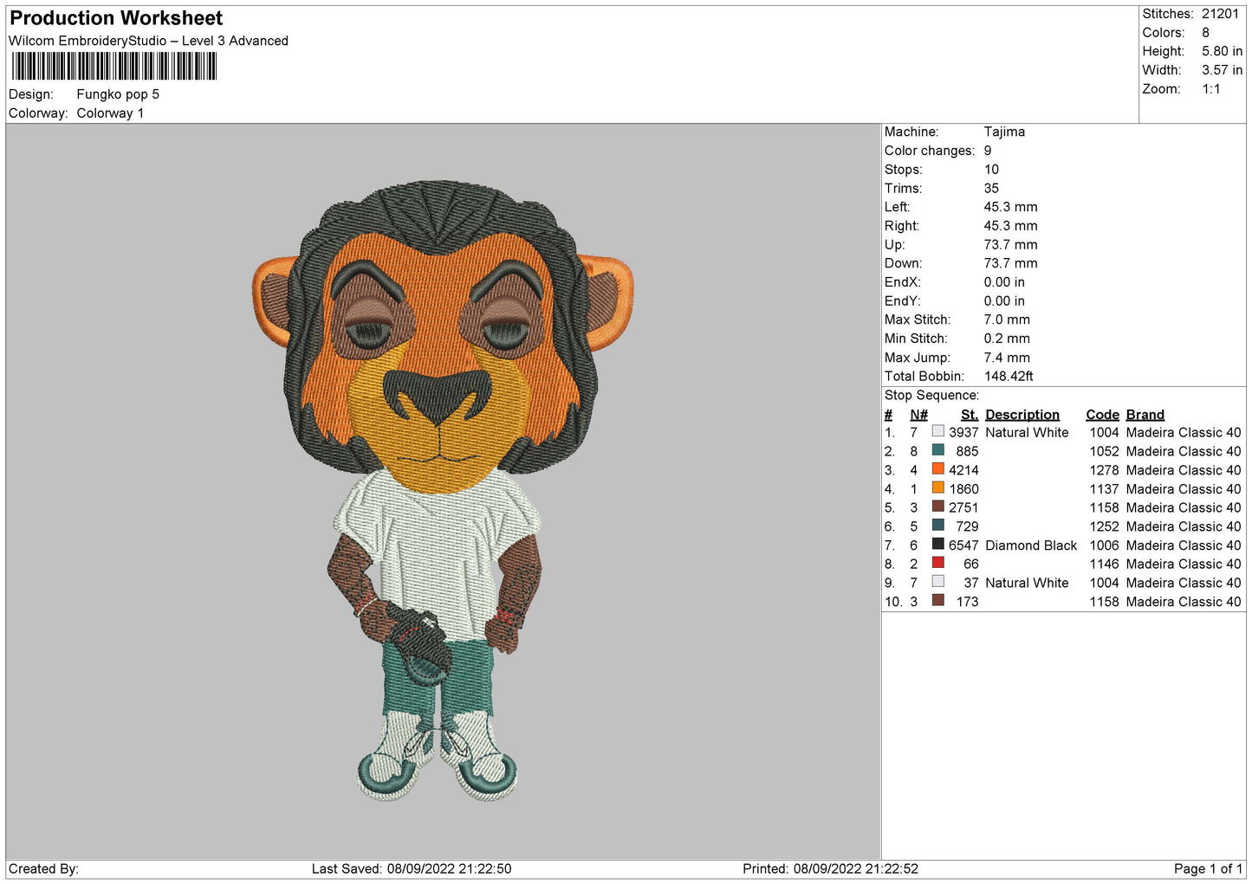Click the lion character embroidery preview

click(443, 490)
